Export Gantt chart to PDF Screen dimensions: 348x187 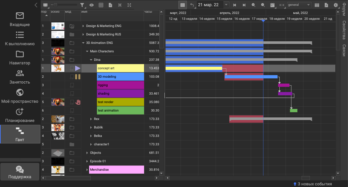326,5
